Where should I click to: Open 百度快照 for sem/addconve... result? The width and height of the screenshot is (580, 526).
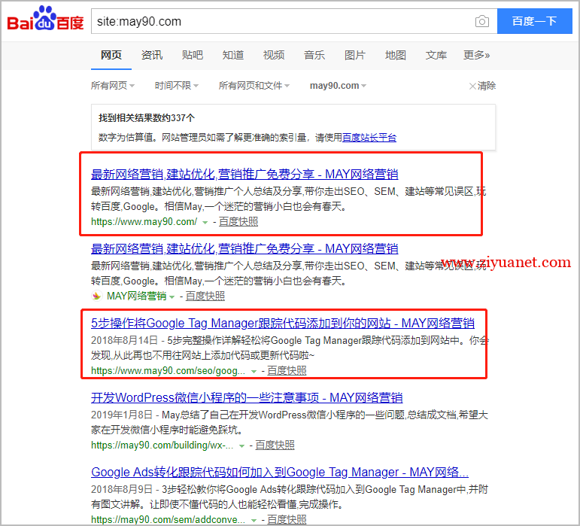click(x=287, y=519)
